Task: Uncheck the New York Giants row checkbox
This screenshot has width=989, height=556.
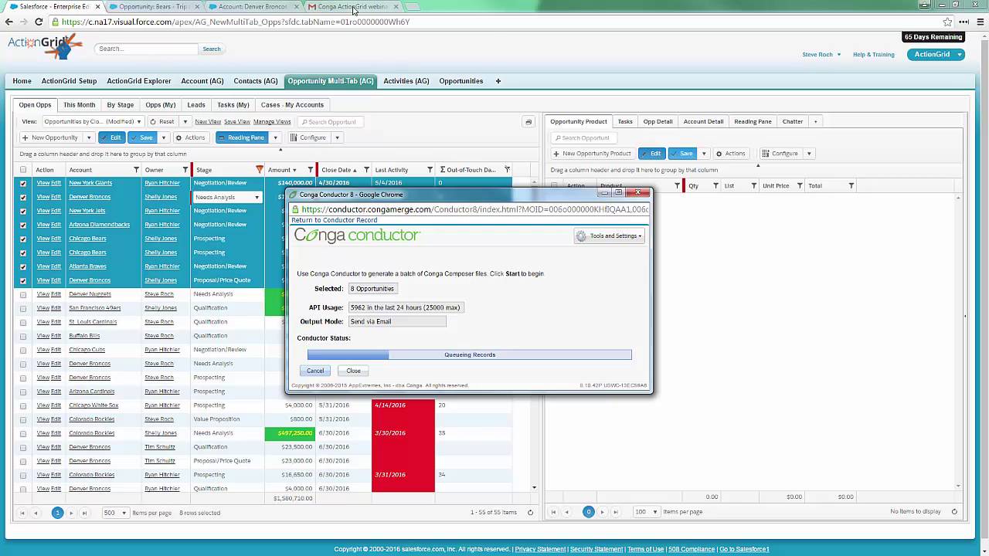Action: pos(23,184)
